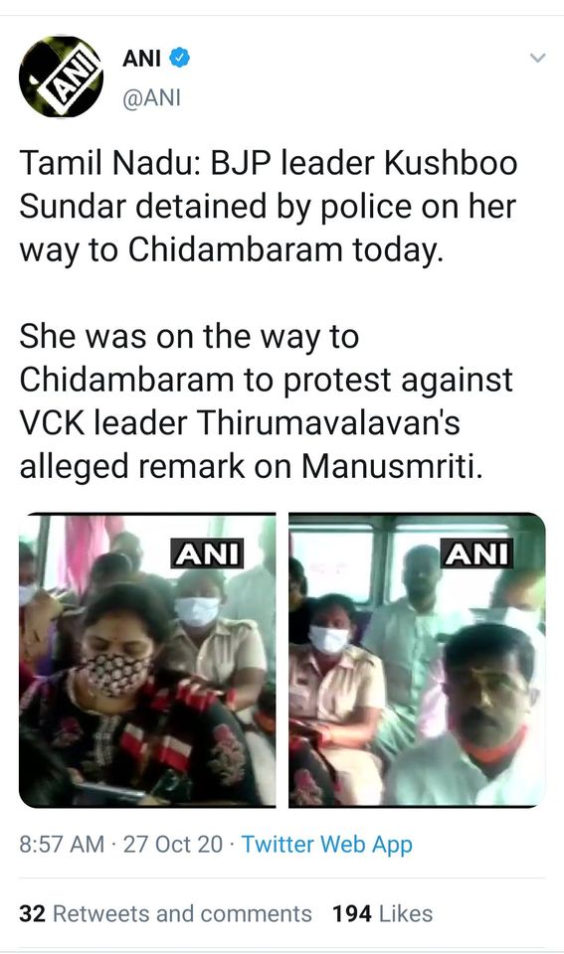564x954 pixels.
Task: Click the word Chidambaram in first paragraph
Action: 235,249
